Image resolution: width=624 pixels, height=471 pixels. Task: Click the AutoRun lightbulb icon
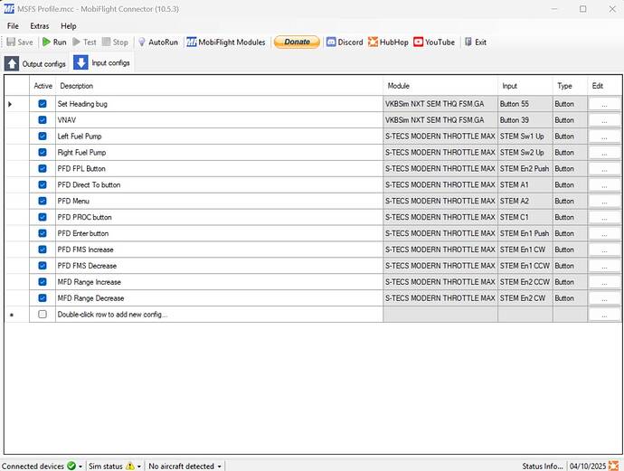pos(142,42)
